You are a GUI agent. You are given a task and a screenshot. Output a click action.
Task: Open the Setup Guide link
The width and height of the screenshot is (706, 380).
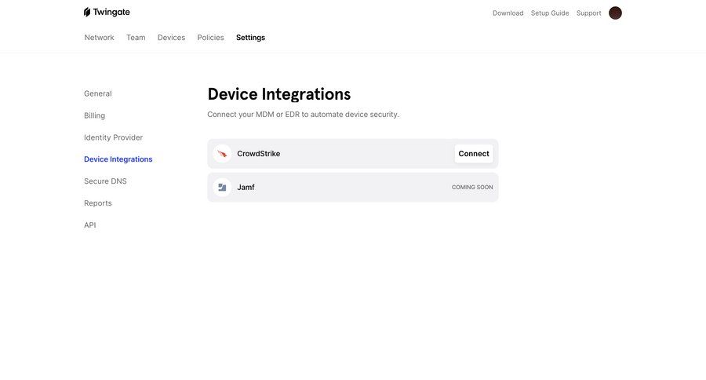point(550,13)
